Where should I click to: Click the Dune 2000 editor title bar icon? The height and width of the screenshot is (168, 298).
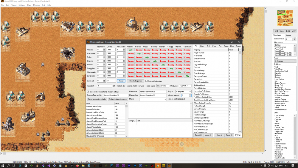click(x=2, y=1)
